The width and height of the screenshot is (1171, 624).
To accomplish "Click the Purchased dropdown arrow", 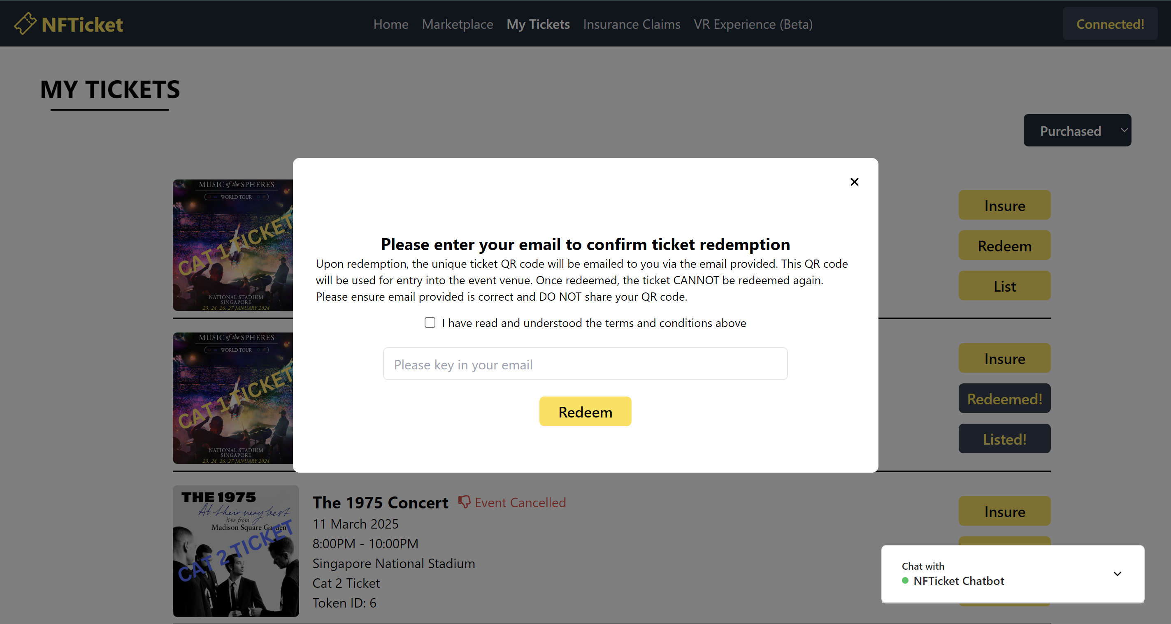I will pyautogui.click(x=1124, y=130).
